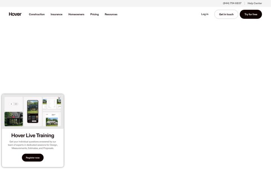Close the Hover Live Training popup
The height and width of the screenshot is (169, 271).
pyautogui.click(x=59, y=98)
